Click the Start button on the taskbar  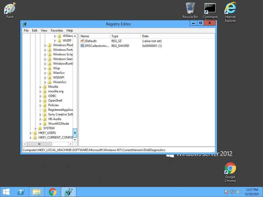[x=6, y=192]
